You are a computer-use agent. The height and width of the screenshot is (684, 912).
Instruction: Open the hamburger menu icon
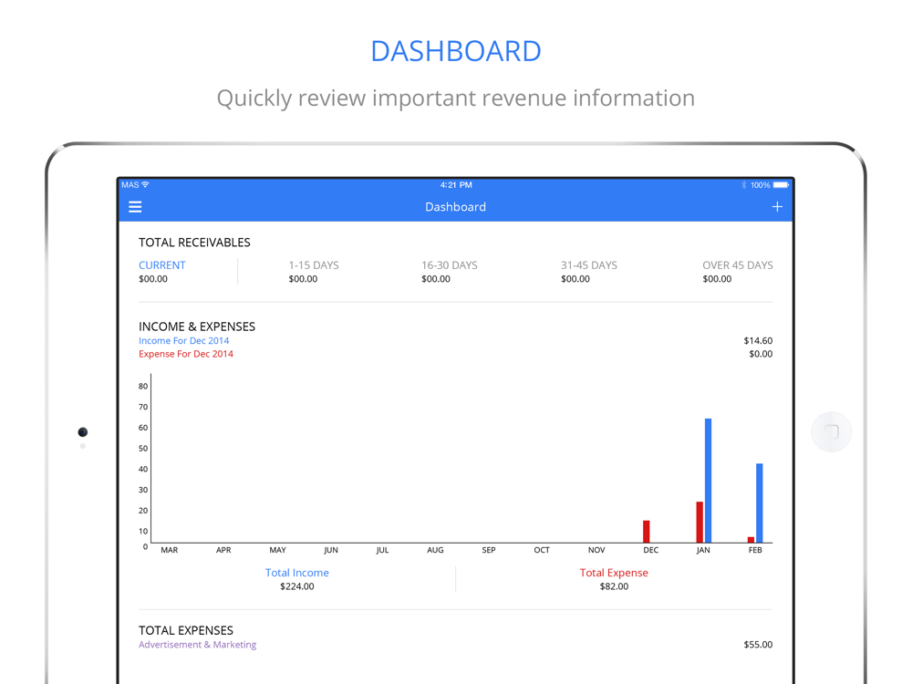click(x=135, y=206)
